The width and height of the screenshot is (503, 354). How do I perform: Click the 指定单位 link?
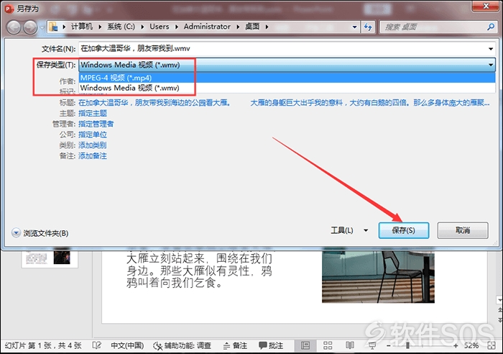[x=93, y=135]
